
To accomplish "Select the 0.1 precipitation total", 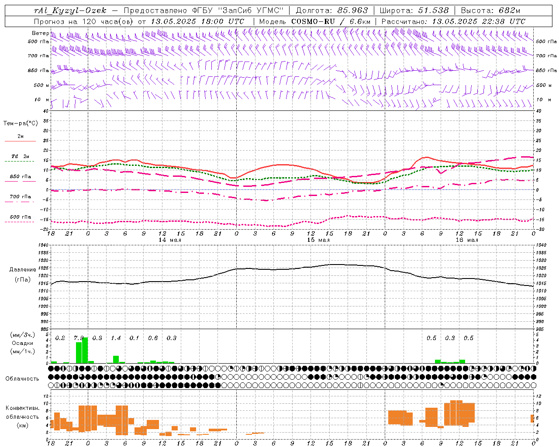I will (134, 338).
